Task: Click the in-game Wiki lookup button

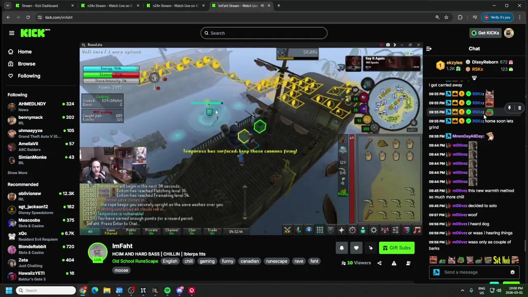Action: (412, 130)
